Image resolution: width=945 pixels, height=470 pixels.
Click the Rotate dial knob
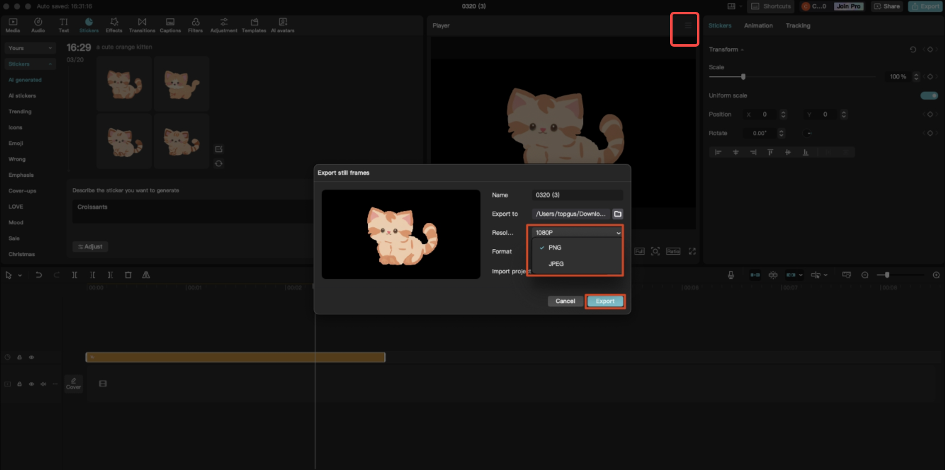tap(808, 133)
